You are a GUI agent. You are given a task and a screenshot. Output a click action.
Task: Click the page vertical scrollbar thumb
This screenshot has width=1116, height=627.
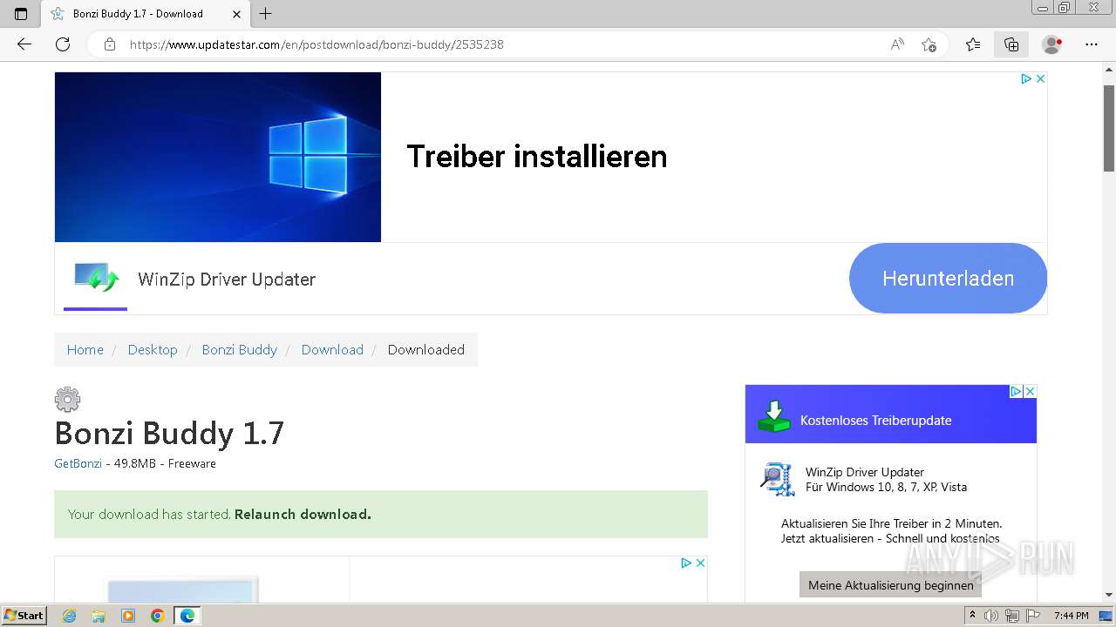tap(1109, 128)
